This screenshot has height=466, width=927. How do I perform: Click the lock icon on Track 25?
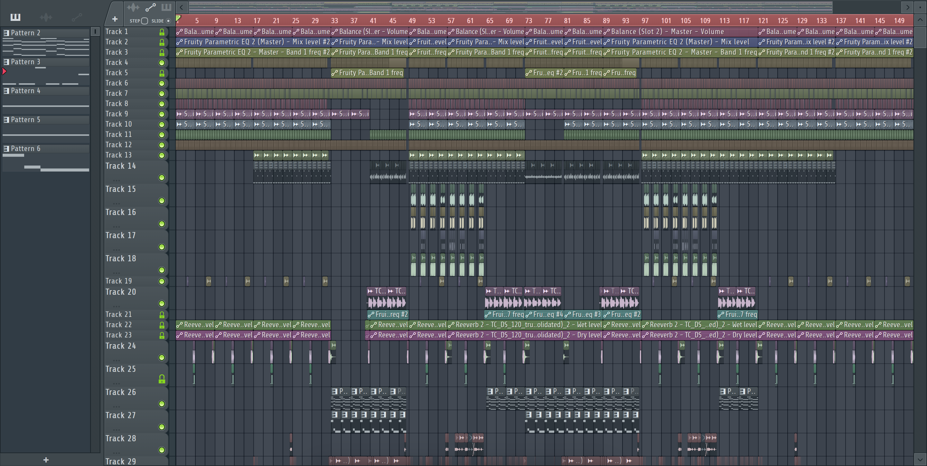162,379
